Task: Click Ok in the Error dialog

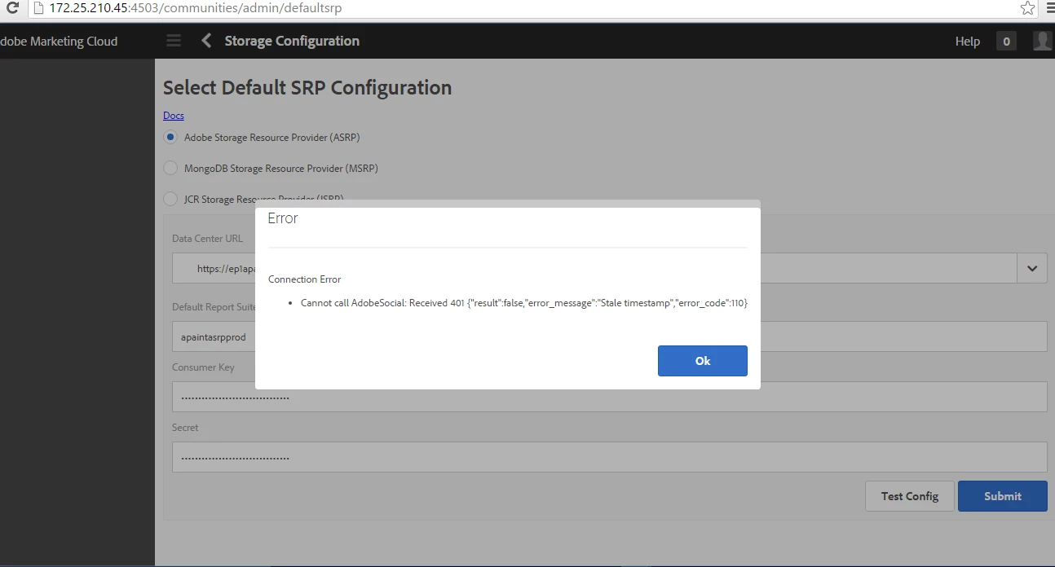Action: (x=703, y=361)
